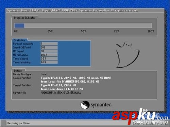The image size is (170, 127).
Task: Click the Symantec logo icon
Action: (85, 105)
